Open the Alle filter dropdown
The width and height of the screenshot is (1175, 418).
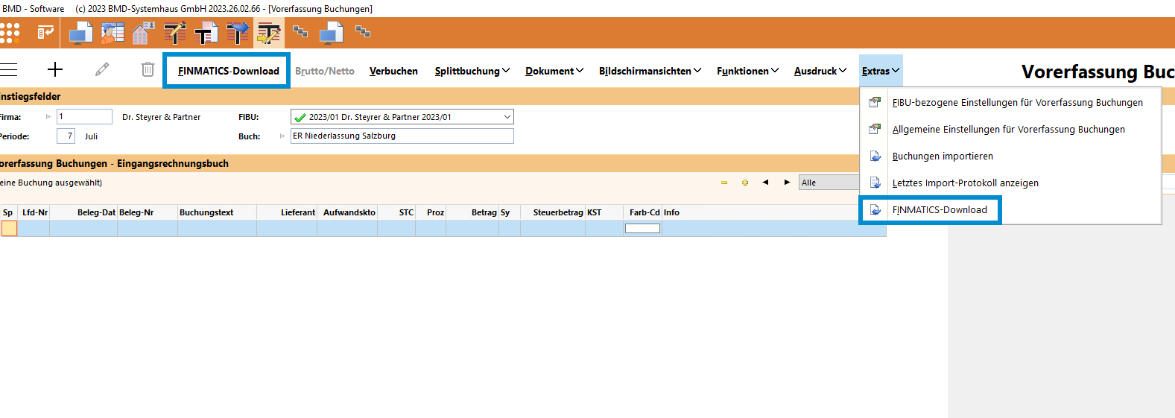point(830,183)
